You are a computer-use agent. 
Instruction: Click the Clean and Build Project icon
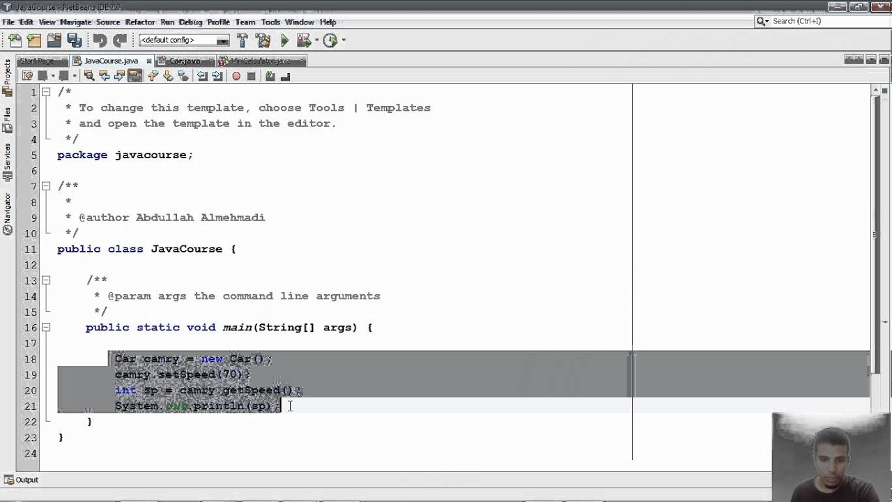263,40
